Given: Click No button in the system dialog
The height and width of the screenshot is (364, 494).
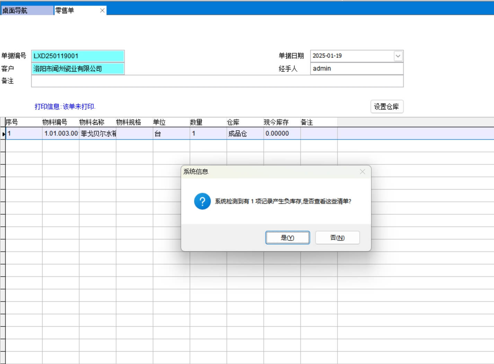Looking at the screenshot, I should [337, 238].
